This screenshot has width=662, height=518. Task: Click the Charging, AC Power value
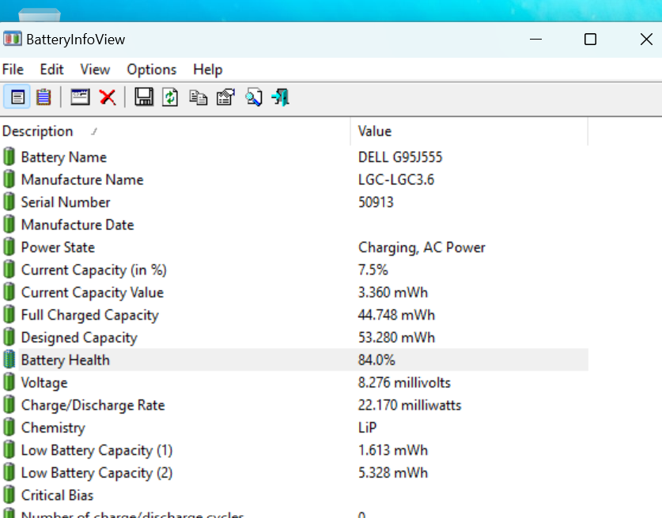coord(422,248)
